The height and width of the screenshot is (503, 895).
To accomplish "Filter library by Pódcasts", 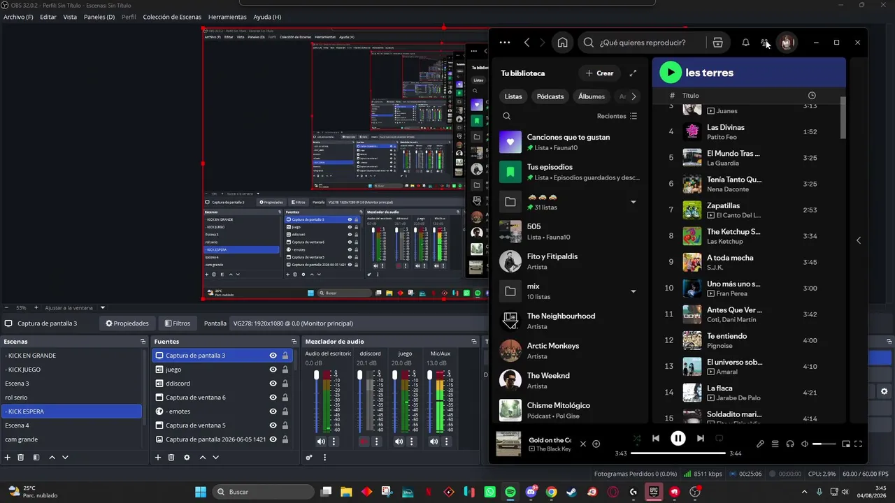I will [550, 96].
